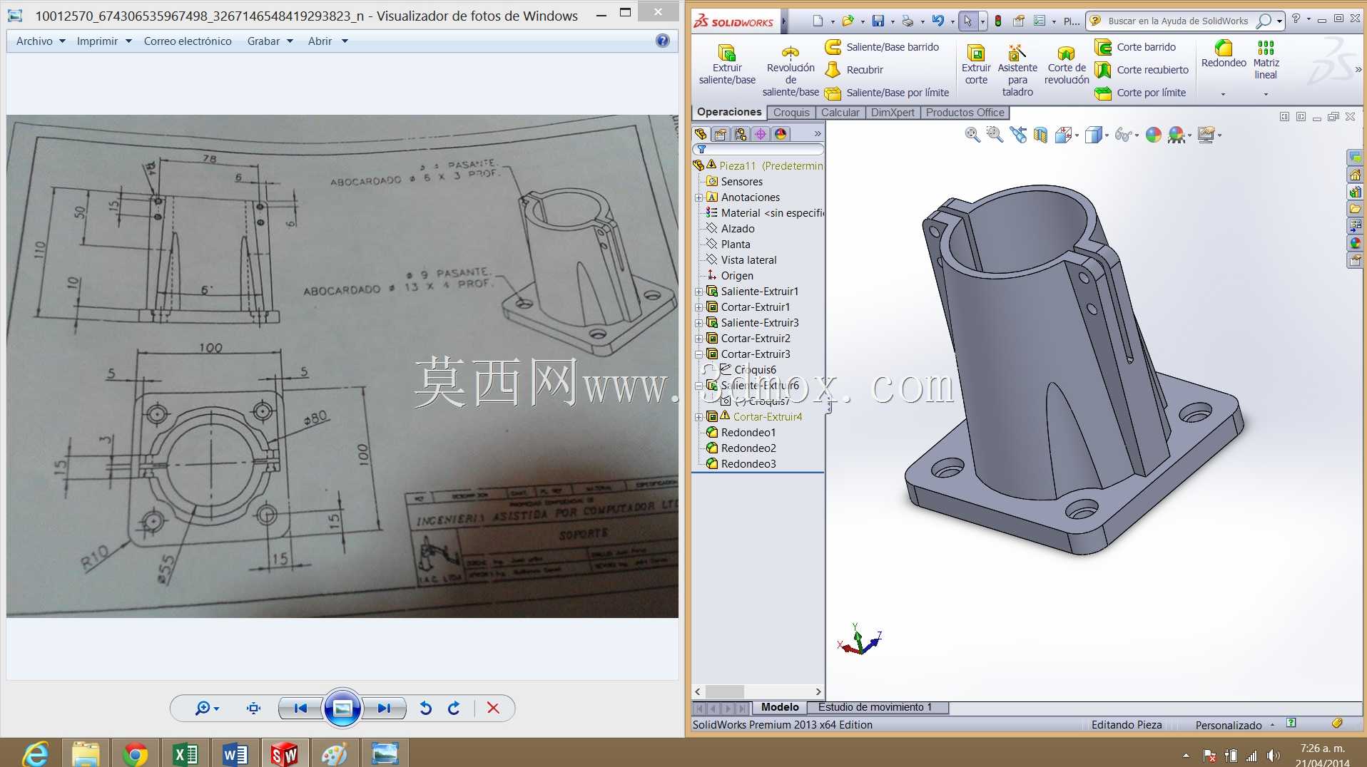
Task: Open the SolidWorks options list icon
Action: click(x=1040, y=21)
